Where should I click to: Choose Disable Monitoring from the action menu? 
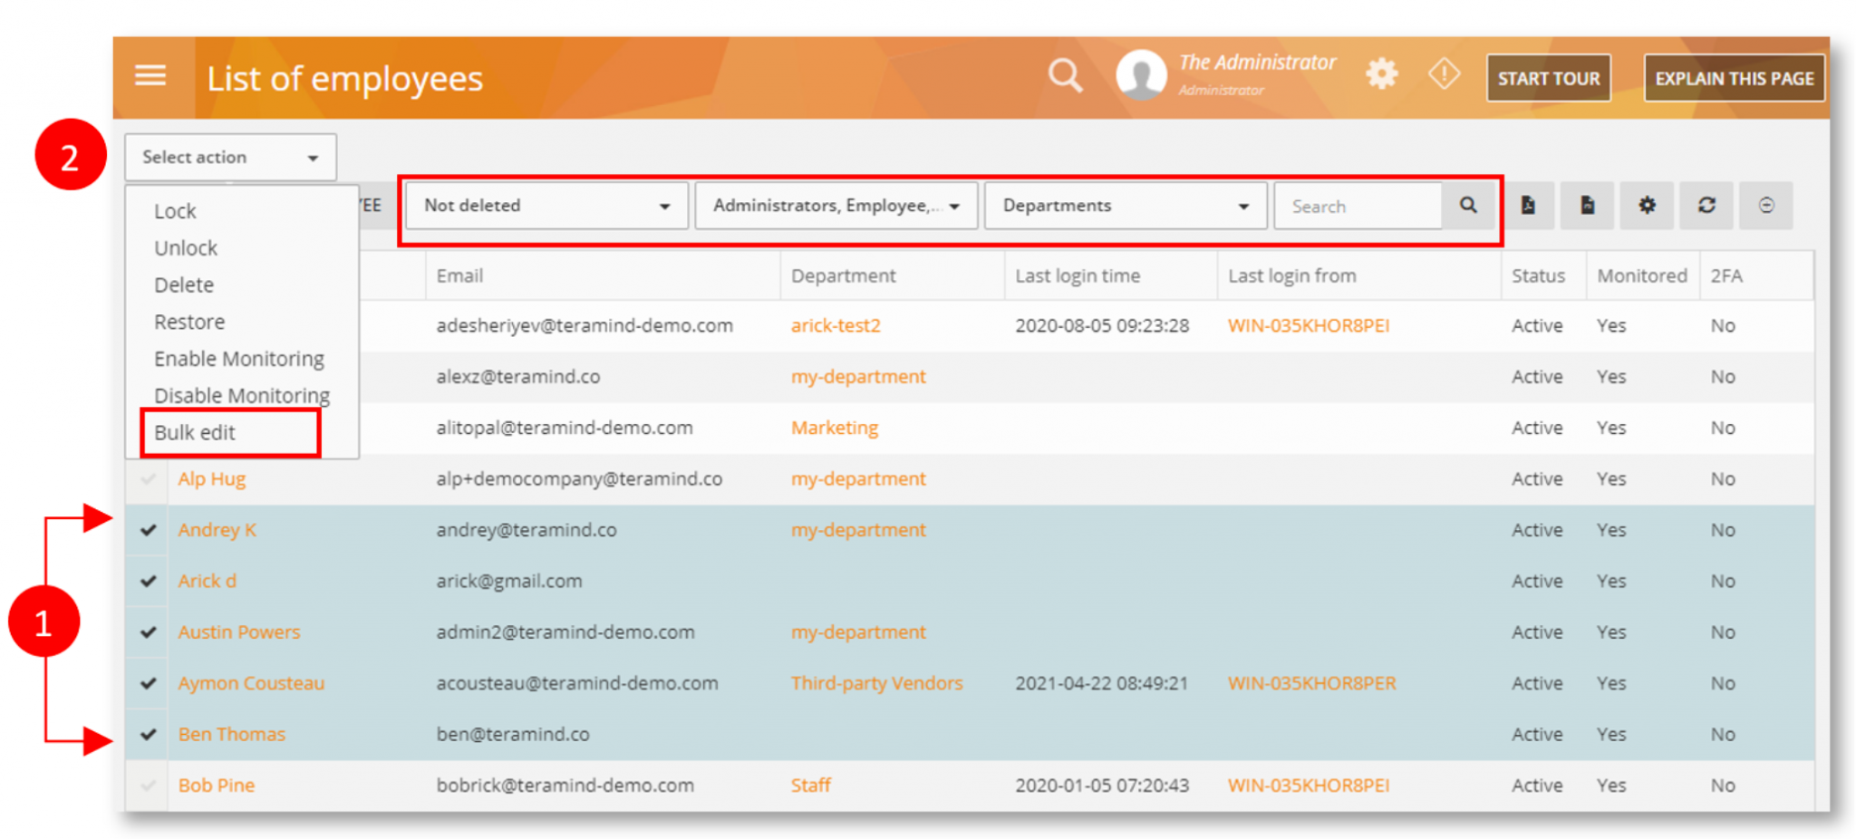click(x=241, y=395)
